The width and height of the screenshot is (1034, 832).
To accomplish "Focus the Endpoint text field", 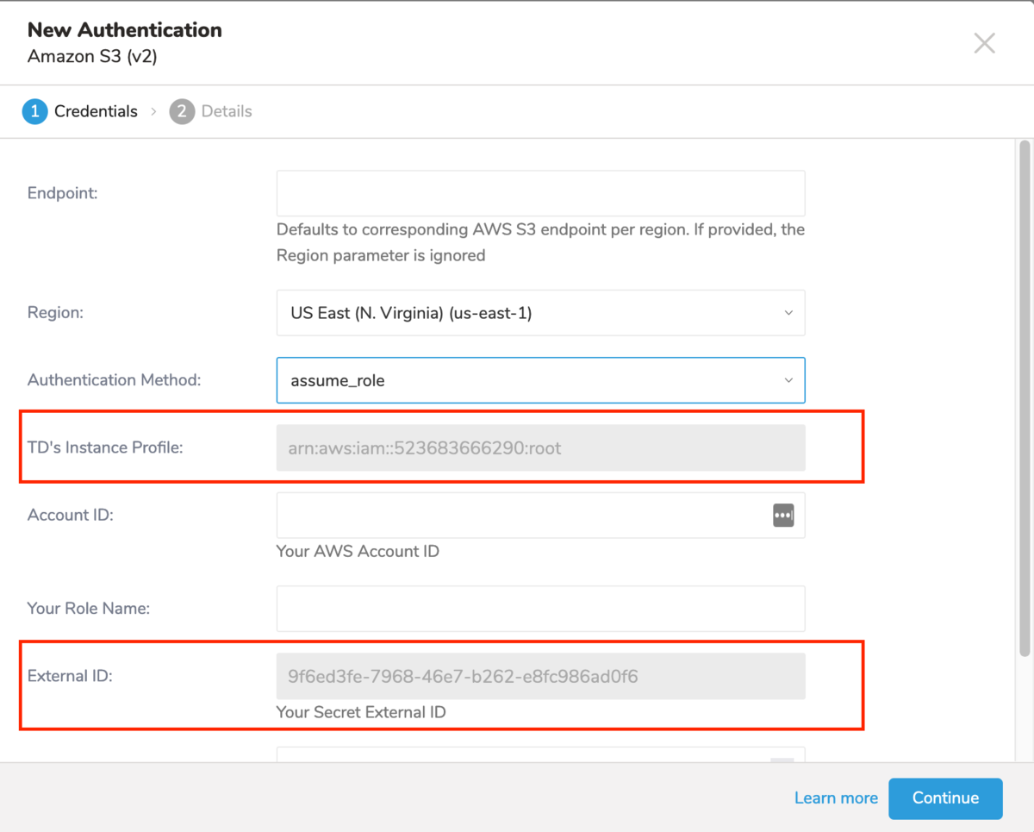I will (x=540, y=193).
